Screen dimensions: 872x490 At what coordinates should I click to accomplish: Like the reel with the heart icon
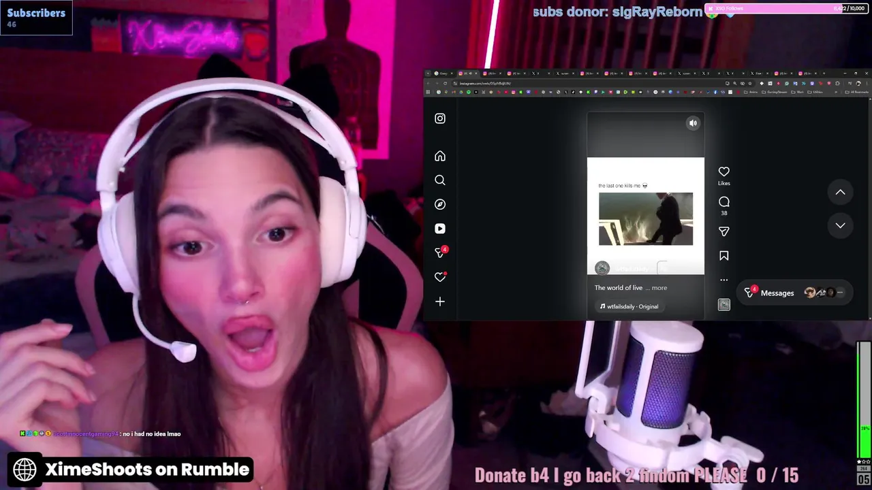coord(724,171)
